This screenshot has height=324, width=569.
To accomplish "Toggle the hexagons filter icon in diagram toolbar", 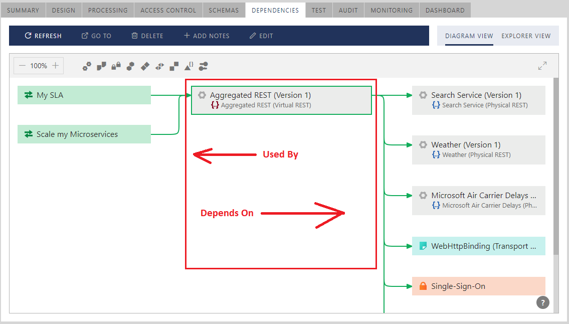I will (130, 66).
